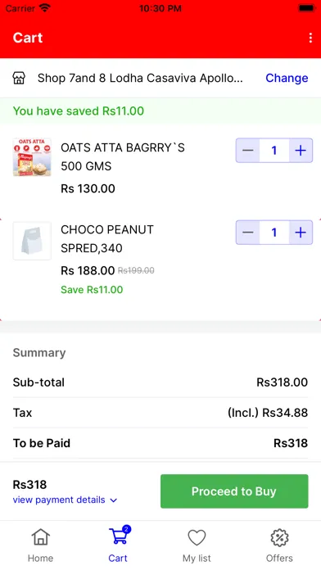This screenshot has height=570, width=321.
Task: Tap Oats Atta quantity value field
Action: pos(274,151)
